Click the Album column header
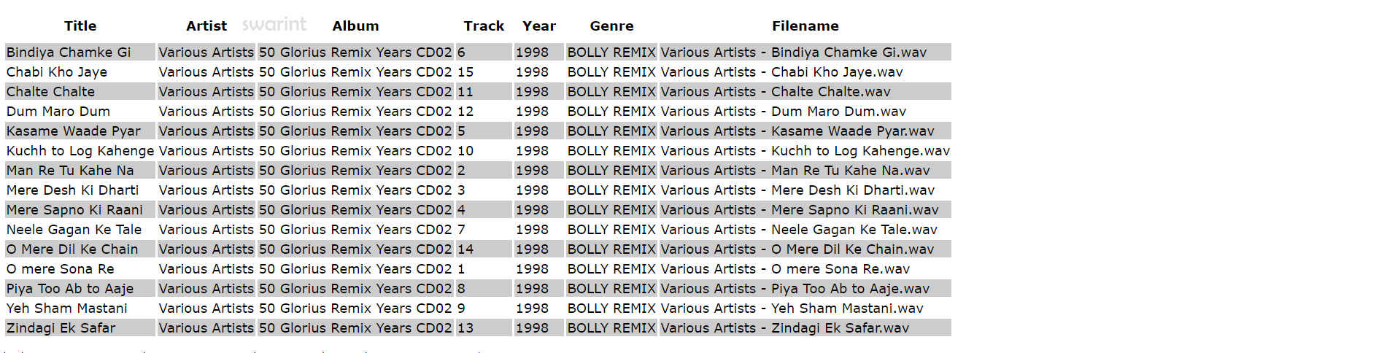Image resolution: width=1395 pixels, height=353 pixels. [355, 26]
